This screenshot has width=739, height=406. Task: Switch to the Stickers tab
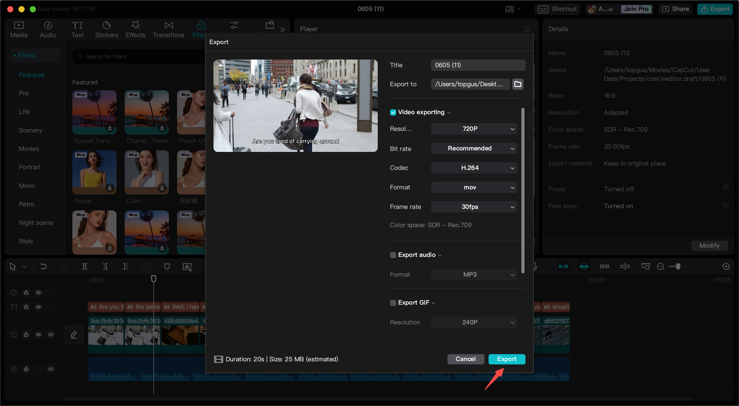coord(106,29)
